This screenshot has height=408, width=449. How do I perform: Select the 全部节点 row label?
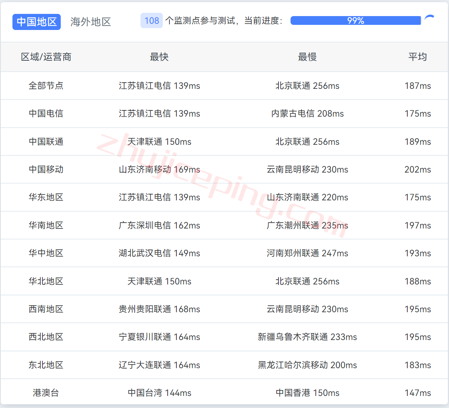[46, 86]
